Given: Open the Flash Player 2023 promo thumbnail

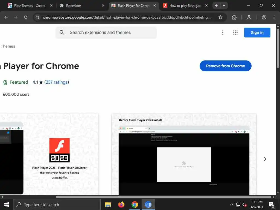Looking at the screenshot, I should (49, 154).
